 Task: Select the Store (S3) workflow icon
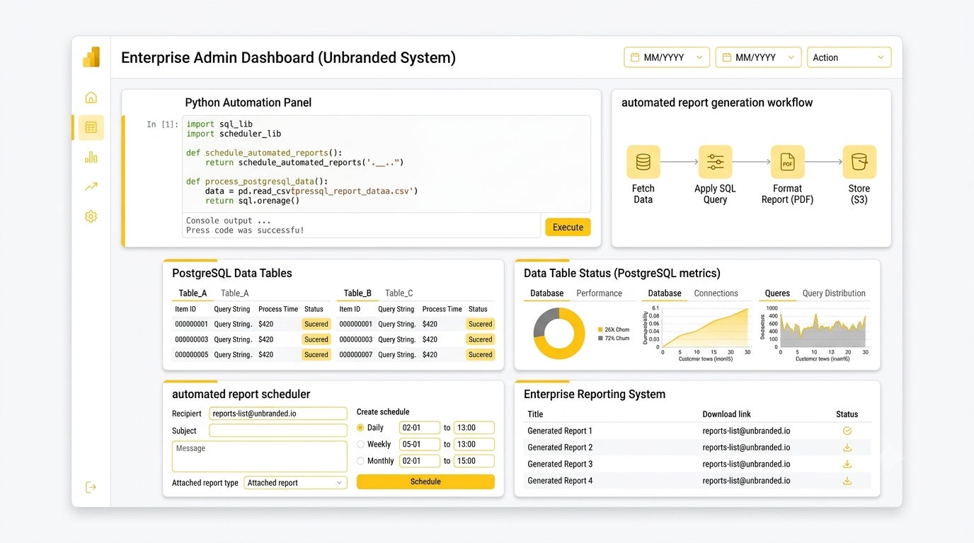tap(859, 162)
